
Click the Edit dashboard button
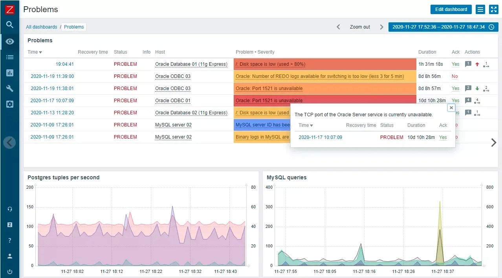click(x=451, y=9)
